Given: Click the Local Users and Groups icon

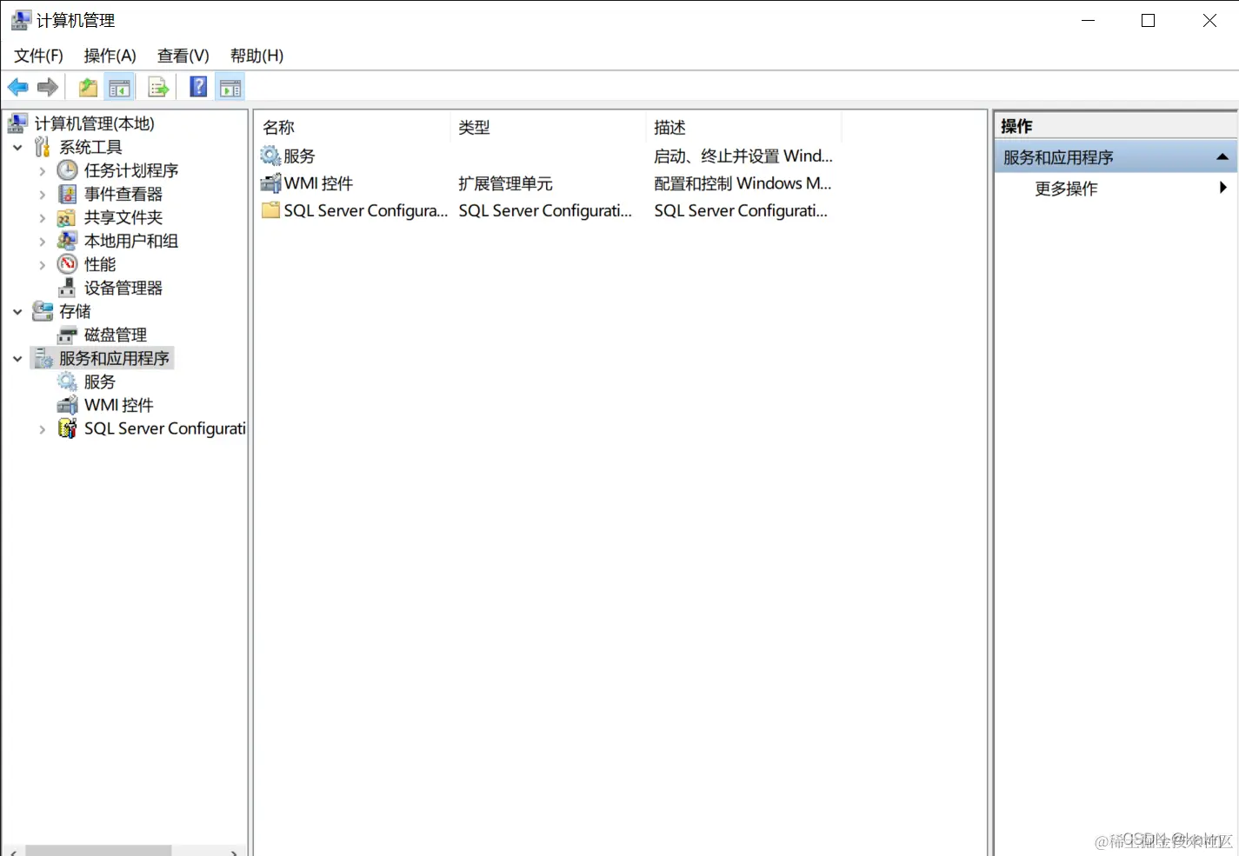Looking at the screenshot, I should [67, 241].
